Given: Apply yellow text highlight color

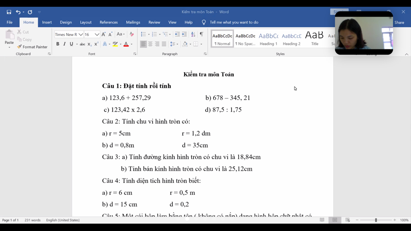Looking at the screenshot, I should (x=115, y=44).
